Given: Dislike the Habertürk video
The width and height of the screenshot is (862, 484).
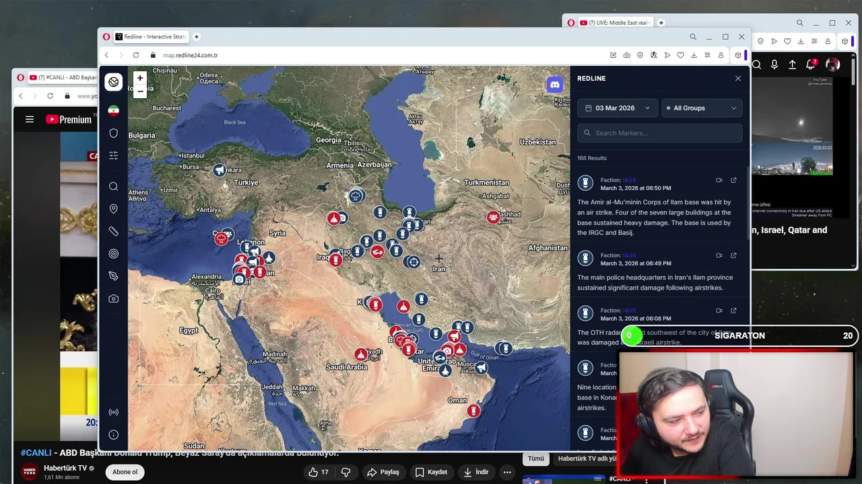Looking at the screenshot, I should 346,472.
